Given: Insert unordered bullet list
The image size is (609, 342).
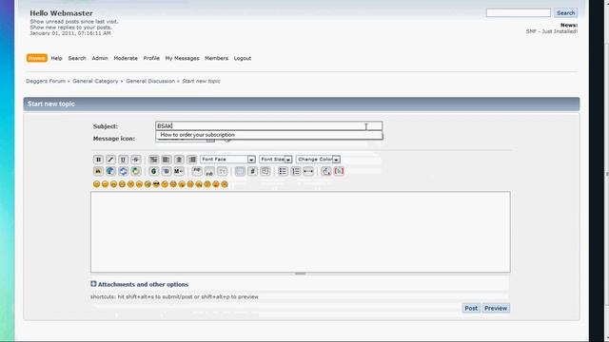Looking at the screenshot, I should [283, 171].
